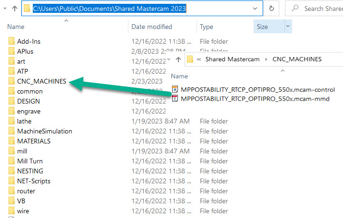The height and width of the screenshot is (218, 343).
Task: Select the VB folder icon
Action: (x=11, y=200)
